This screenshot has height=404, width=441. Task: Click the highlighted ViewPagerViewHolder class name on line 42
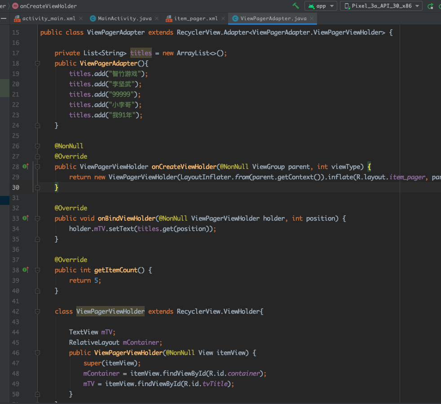pyautogui.click(x=110, y=311)
